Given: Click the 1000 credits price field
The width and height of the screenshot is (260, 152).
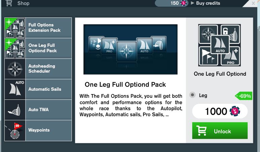Looking at the screenshot, I should tap(220, 111).
